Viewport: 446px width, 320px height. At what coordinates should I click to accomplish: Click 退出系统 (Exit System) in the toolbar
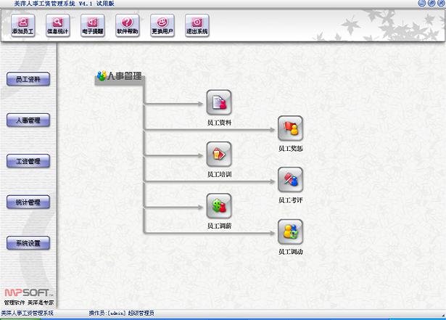point(197,26)
